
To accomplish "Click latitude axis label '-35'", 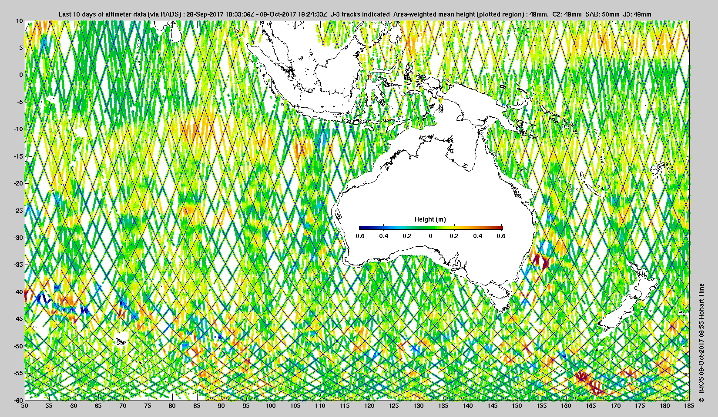I will [x=18, y=265].
